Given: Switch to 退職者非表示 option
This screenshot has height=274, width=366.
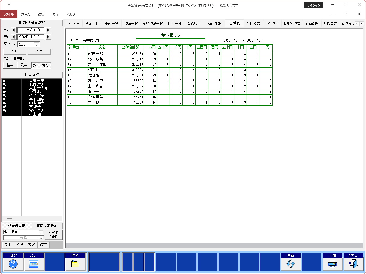Looking at the screenshot, I should pyautogui.click(x=47, y=226).
